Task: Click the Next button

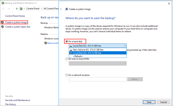Action: pyautogui.click(x=149, y=102)
